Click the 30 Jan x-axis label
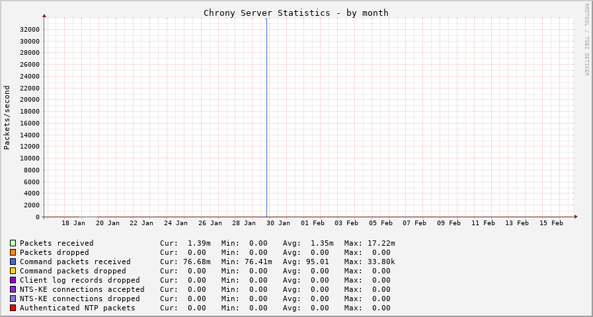Image resolution: width=593 pixels, height=317 pixels. [x=278, y=223]
